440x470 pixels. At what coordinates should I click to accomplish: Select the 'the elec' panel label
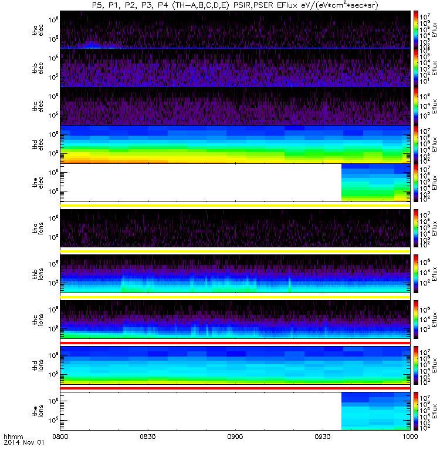click(38, 183)
